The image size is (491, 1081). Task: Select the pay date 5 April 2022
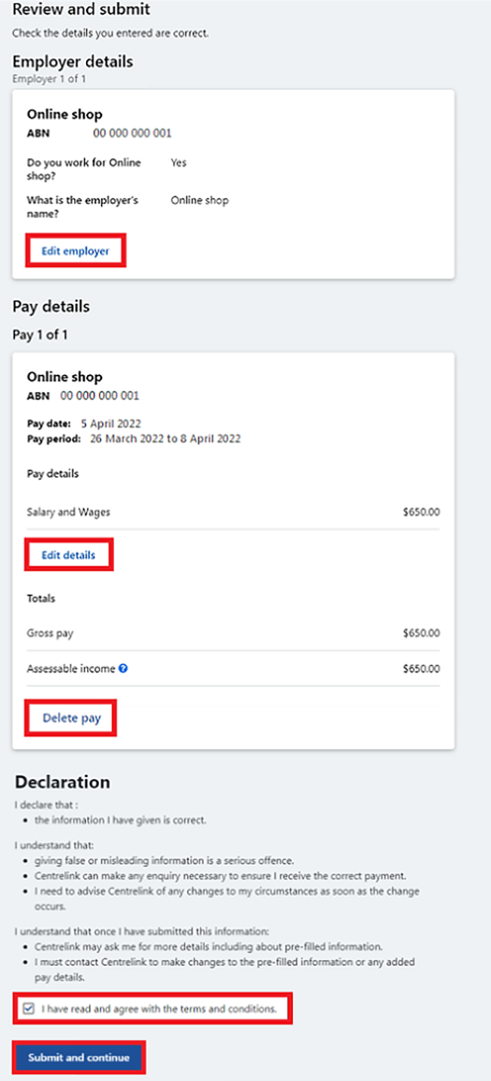pos(111,423)
